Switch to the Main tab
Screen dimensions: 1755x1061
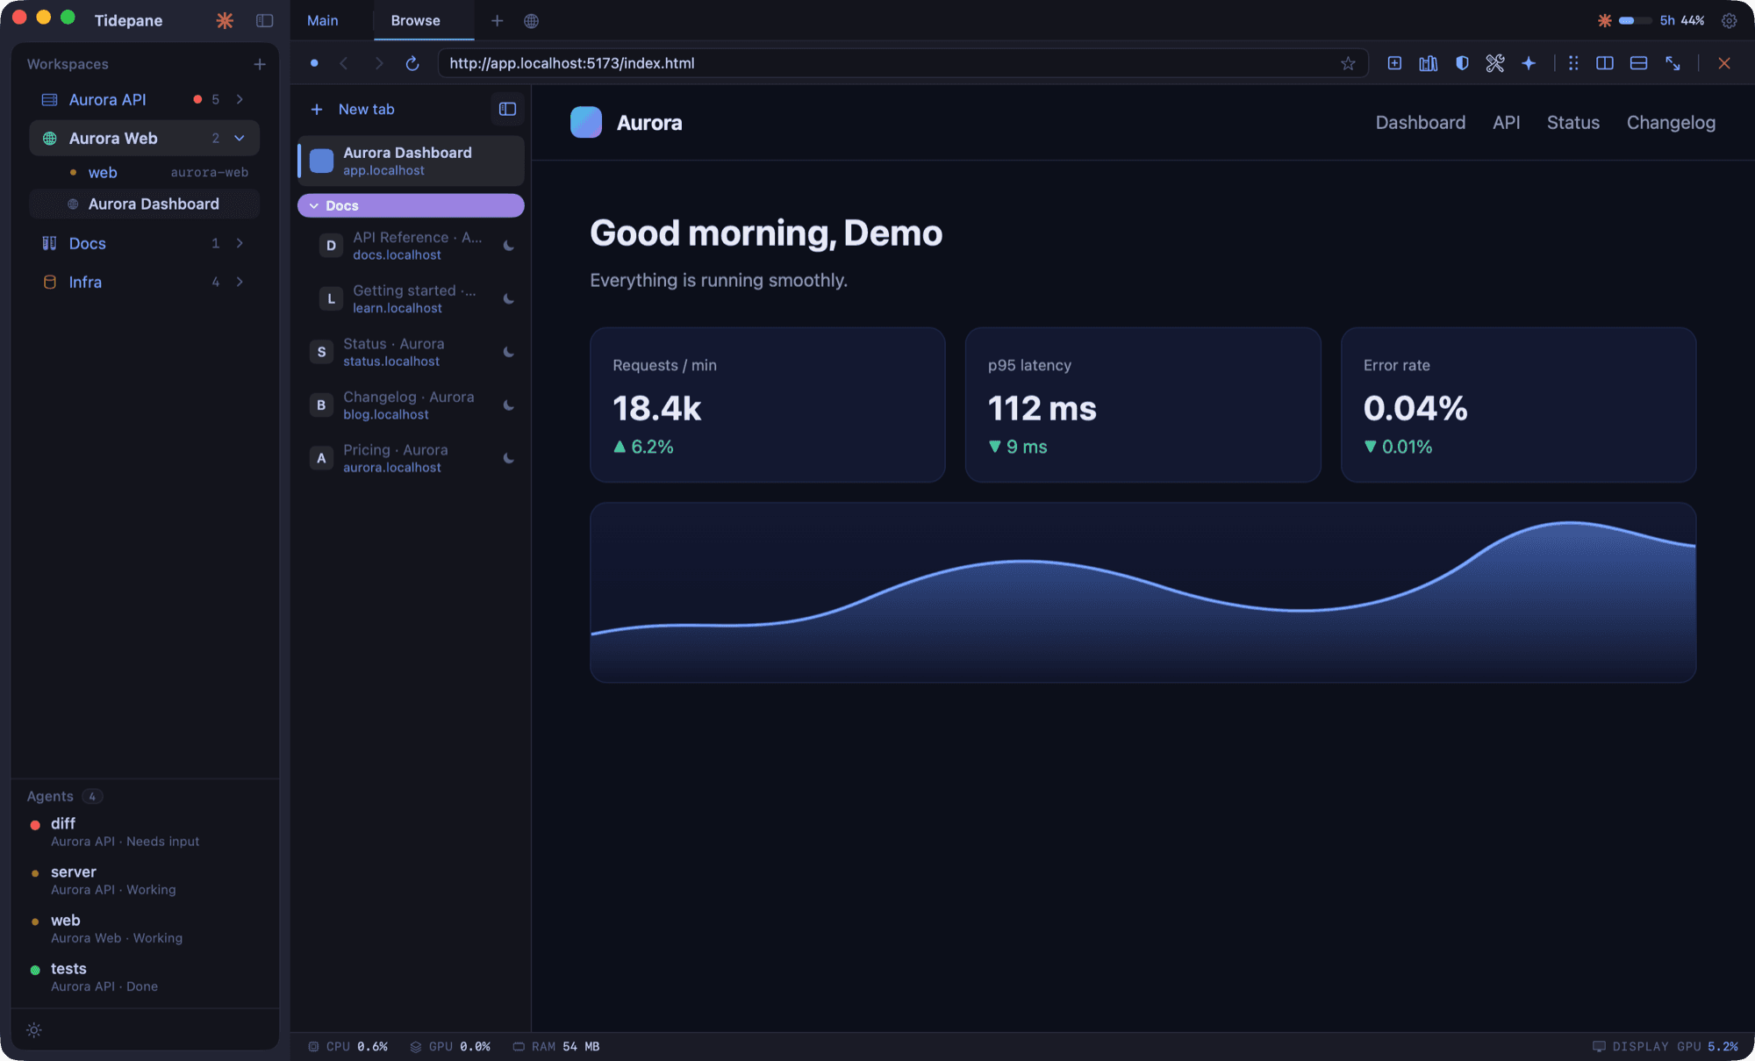(322, 20)
